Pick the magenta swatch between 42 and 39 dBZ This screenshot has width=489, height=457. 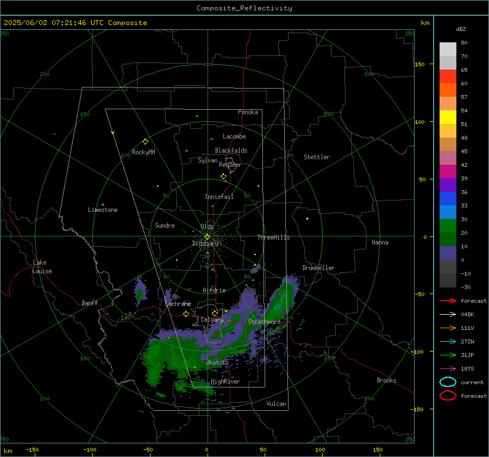coord(448,172)
